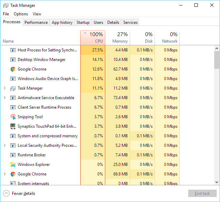Click the Local Security Authority Process icon
The height and width of the screenshot is (202, 220).
pyautogui.click(x=13, y=145)
